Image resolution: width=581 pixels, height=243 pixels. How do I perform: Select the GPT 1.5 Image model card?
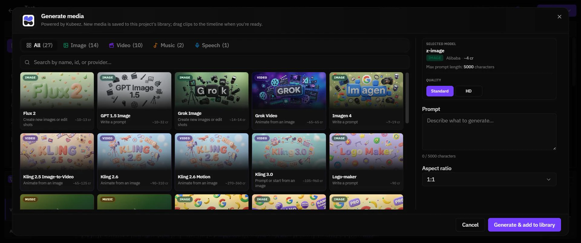coord(134,101)
